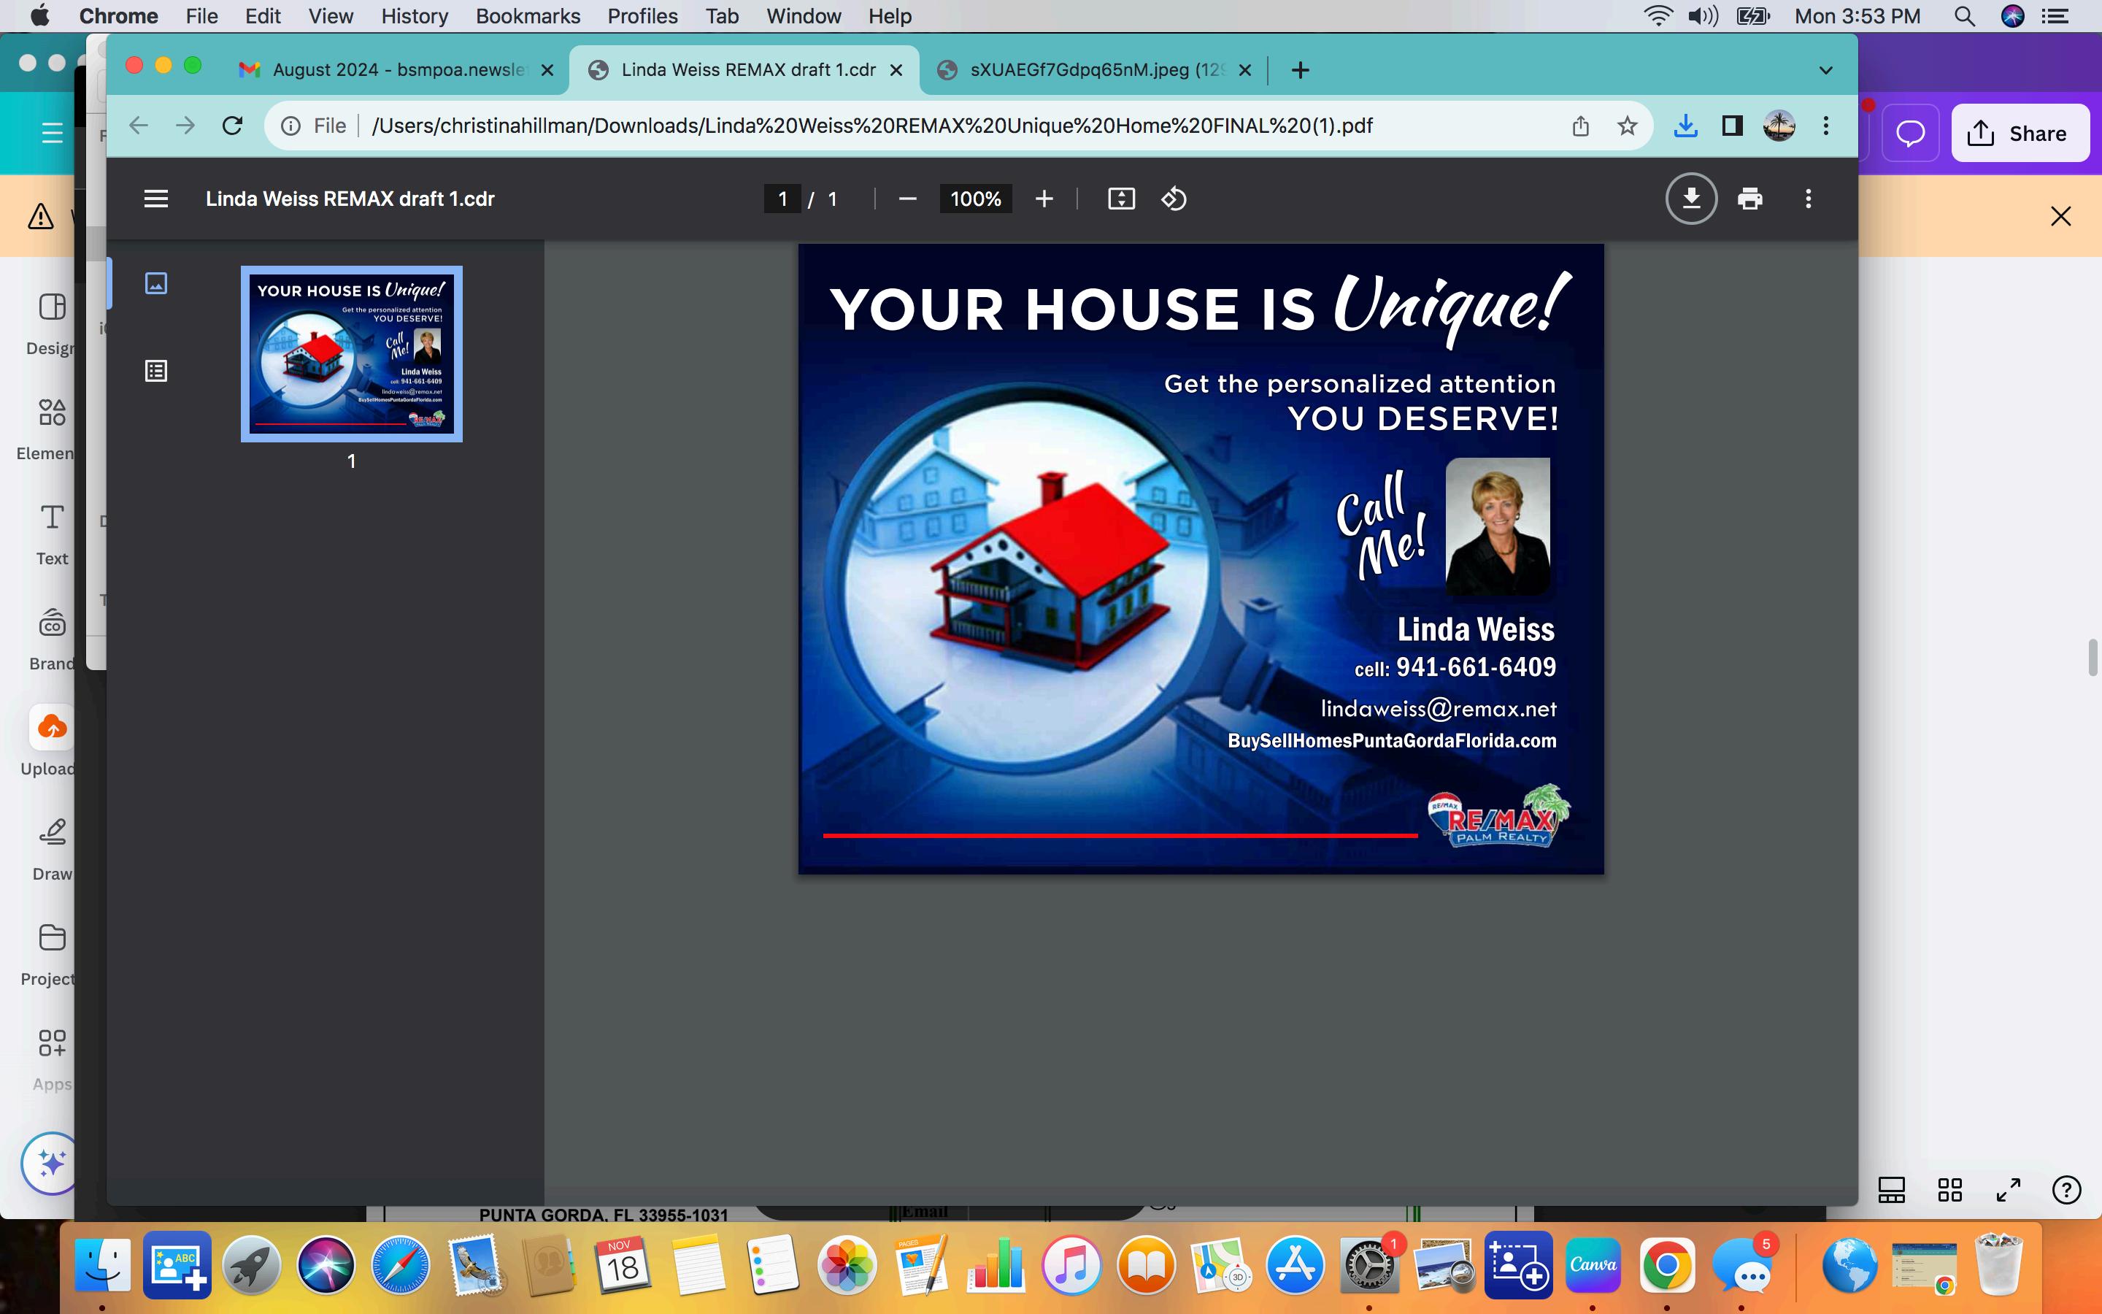The height and width of the screenshot is (1314, 2102).
Task: Rotate the PDF counterclockwise
Action: (1174, 199)
